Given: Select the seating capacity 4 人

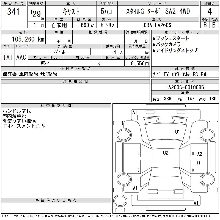Looking at the screenshot, I should click(x=118, y=52).
